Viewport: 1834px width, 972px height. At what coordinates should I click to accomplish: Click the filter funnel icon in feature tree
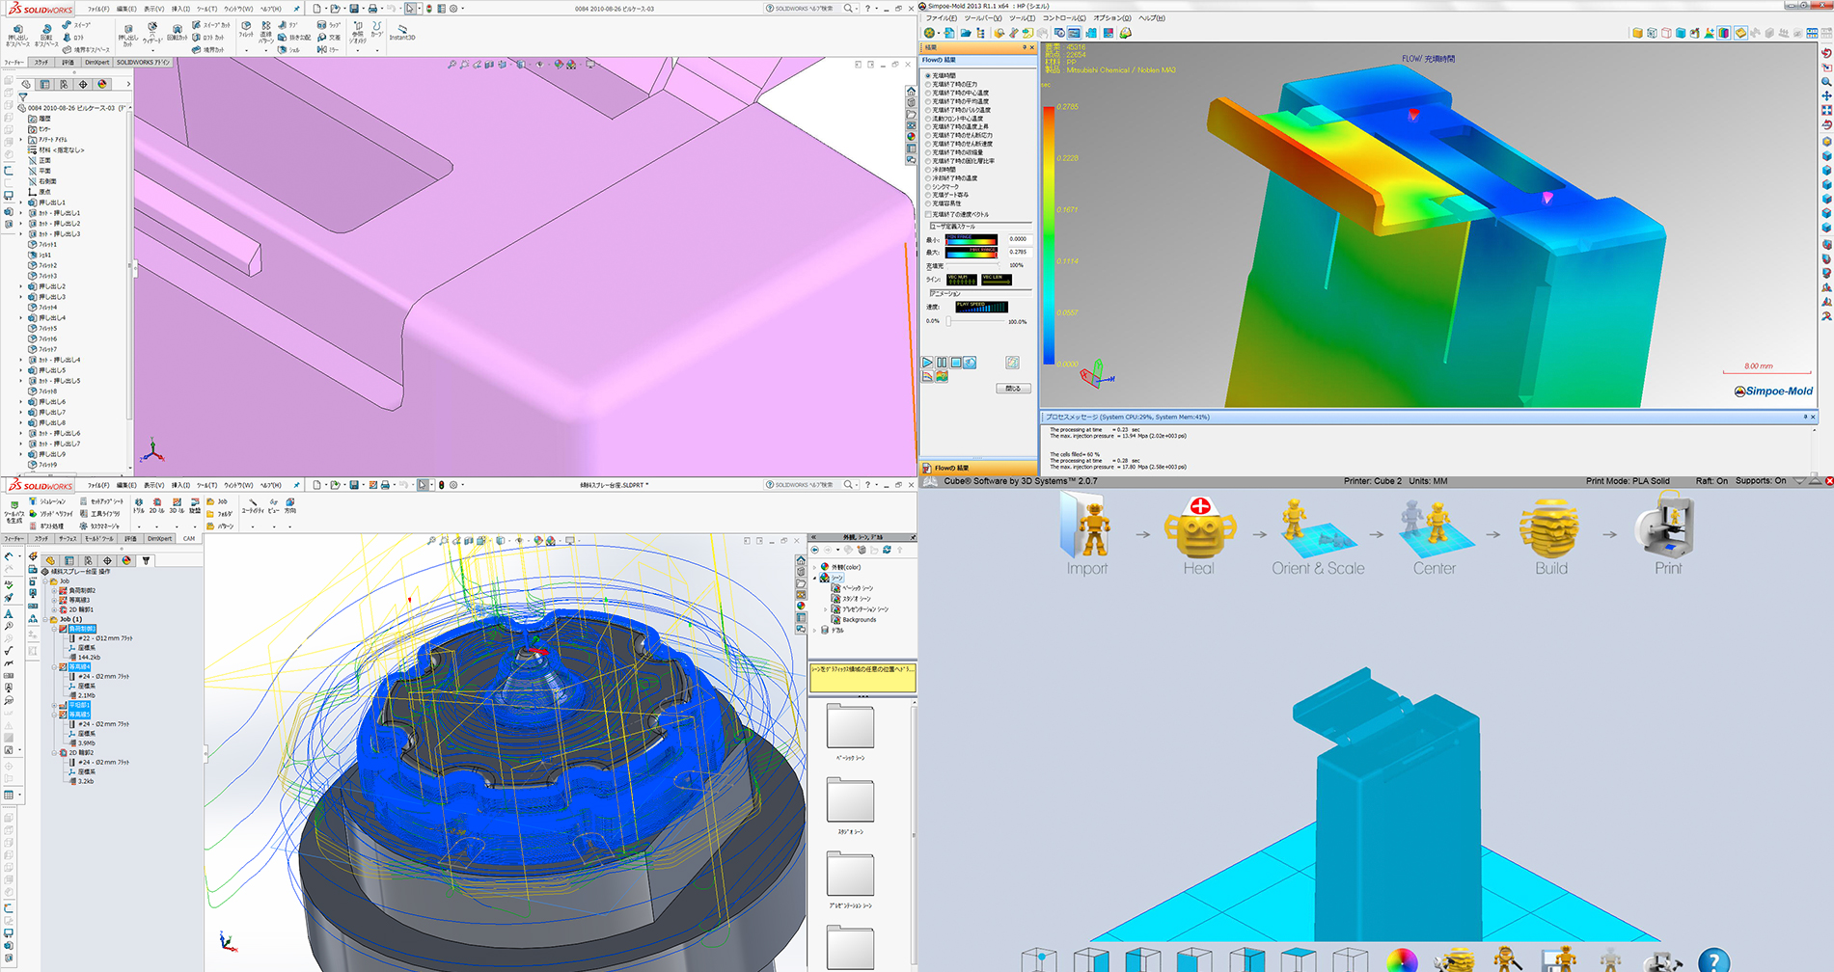pos(23,97)
